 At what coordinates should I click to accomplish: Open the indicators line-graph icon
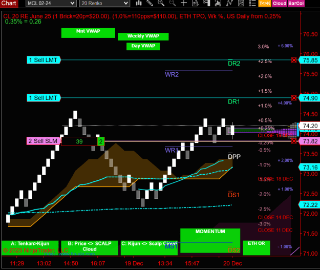tap(229, 3)
